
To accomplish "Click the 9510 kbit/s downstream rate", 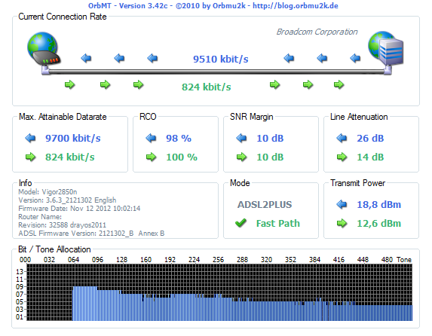I will point(220,60).
